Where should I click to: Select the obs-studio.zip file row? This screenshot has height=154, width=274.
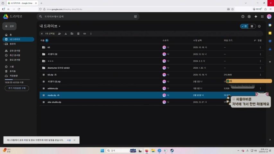pos(152,102)
